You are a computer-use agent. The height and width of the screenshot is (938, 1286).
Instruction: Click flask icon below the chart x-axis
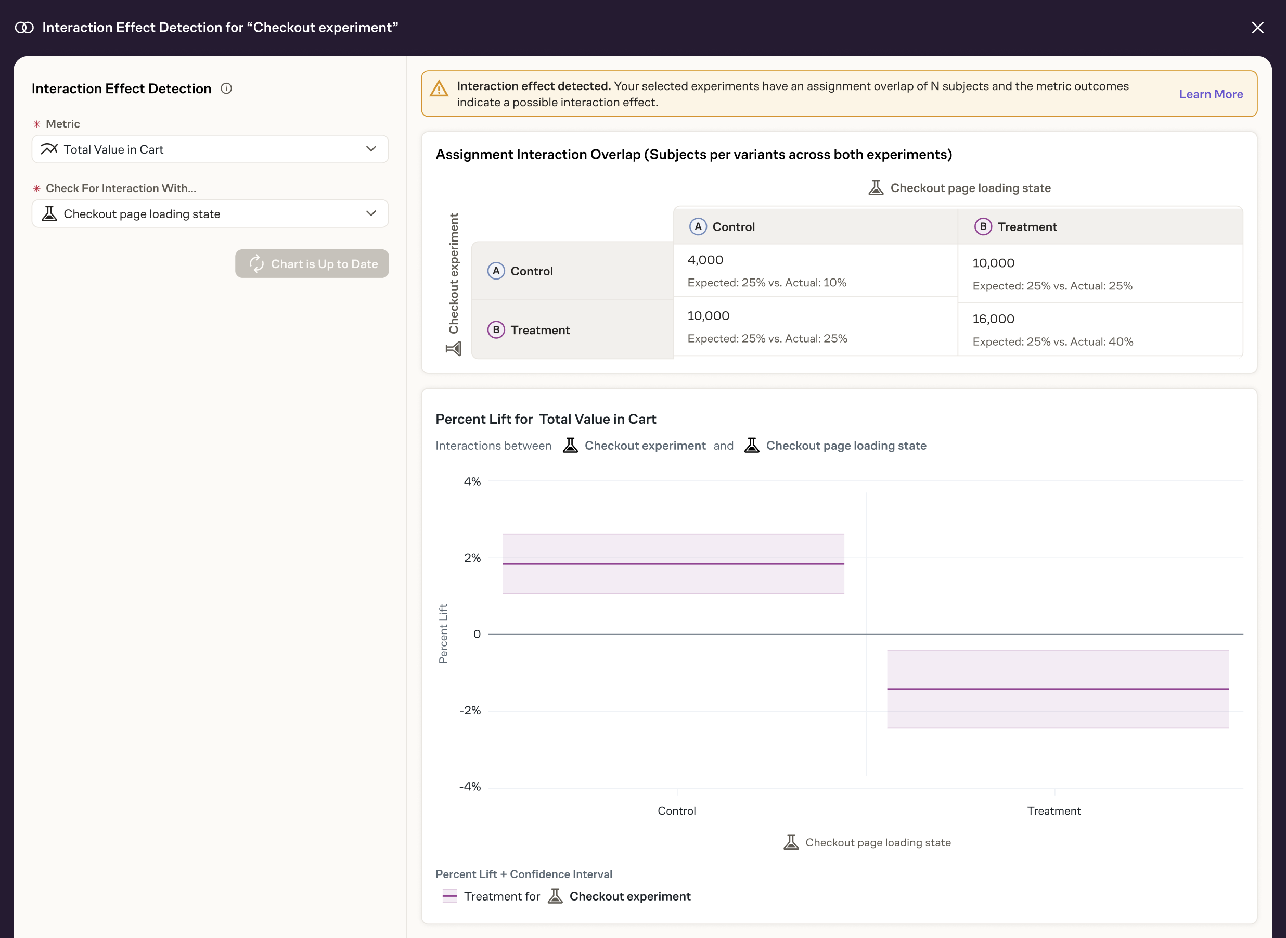791,842
